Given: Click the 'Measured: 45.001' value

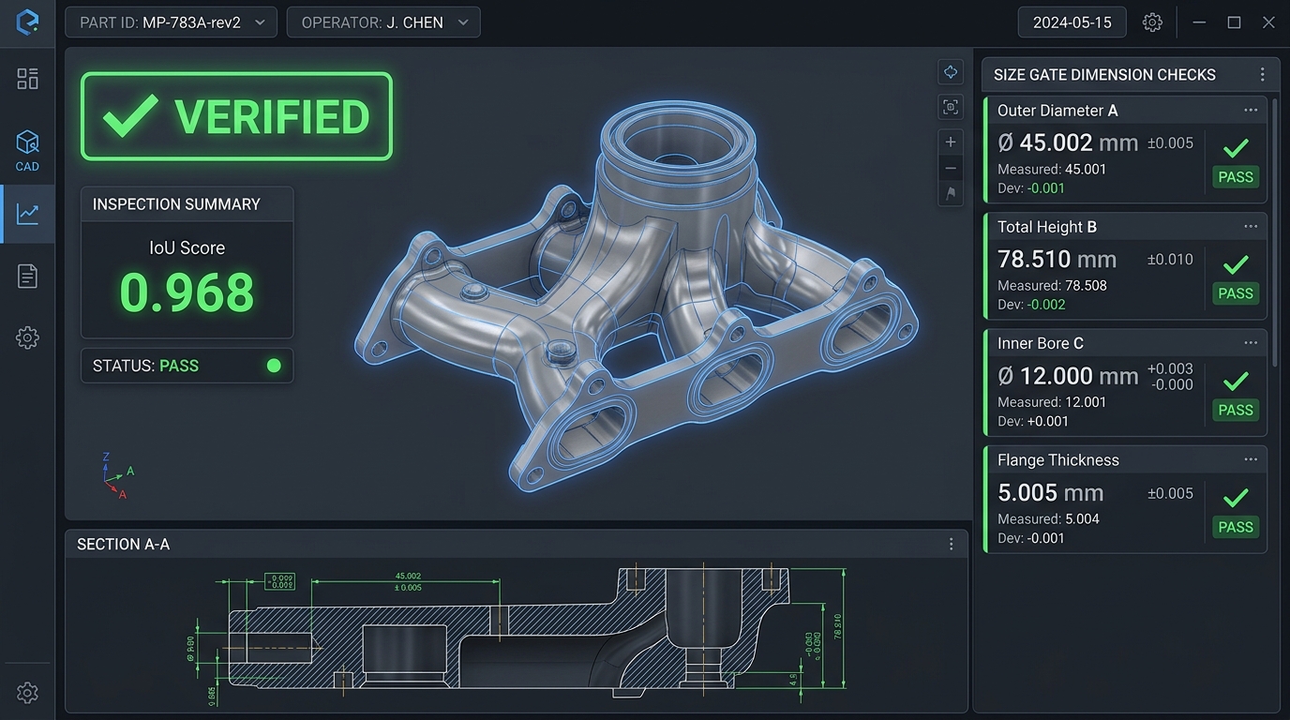Looking at the screenshot, I should pos(1052,169).
